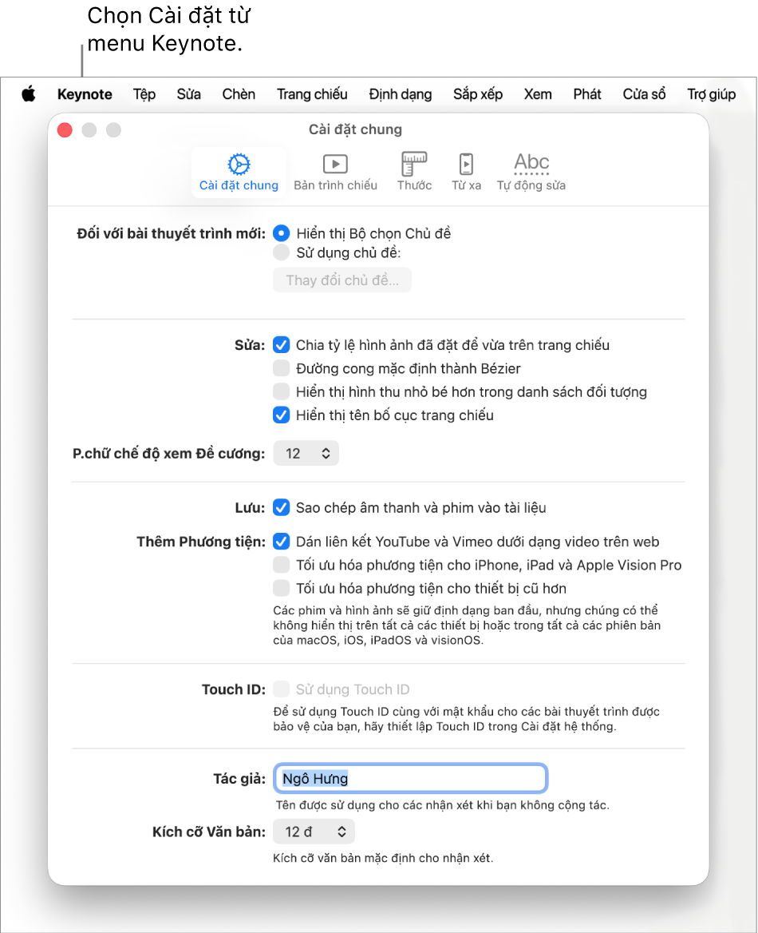Open the Đề cương font size 12 popup
Viewport: 758px width, 933px height.
point(306,454)
